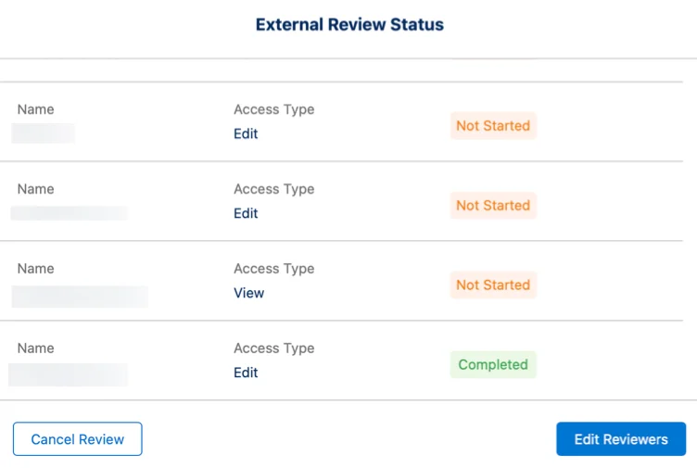Select blurred reviewer name in second row
Viewport: 697px width, 468px height.
[x=70, y=213]
